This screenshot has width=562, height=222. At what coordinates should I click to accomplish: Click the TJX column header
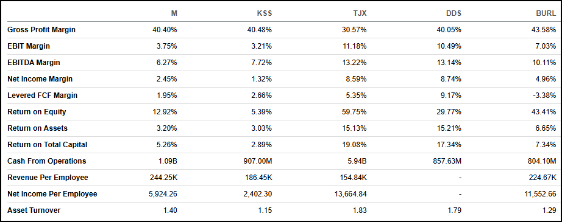click(360, 13)
